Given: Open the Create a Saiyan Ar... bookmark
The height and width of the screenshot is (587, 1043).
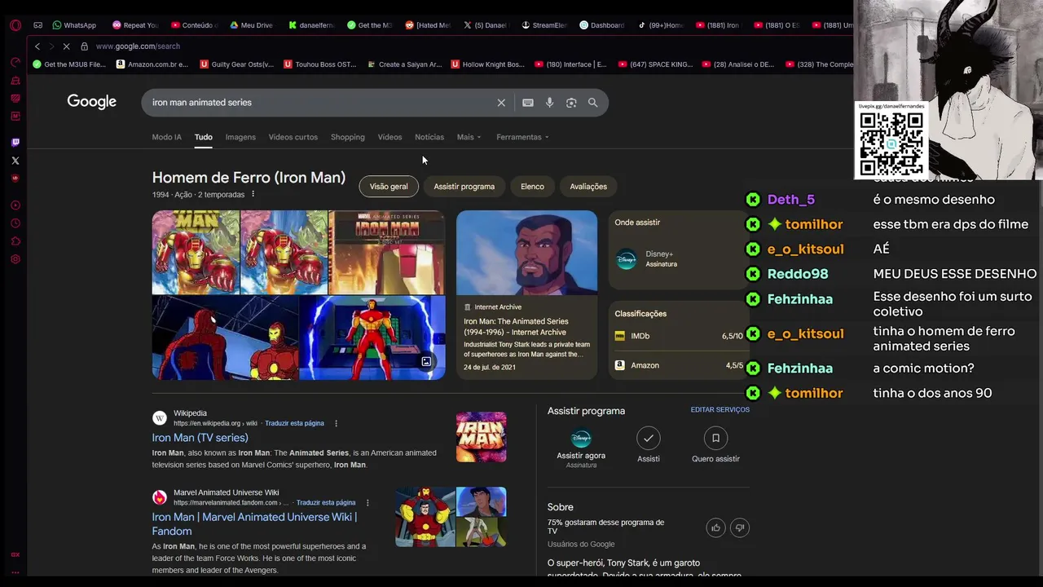Looking at the screenshot, I should pyautogui.click(x=403, y=64).
